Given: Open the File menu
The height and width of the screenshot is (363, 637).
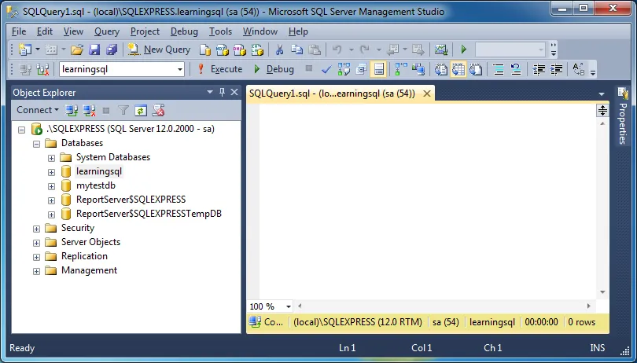Looking at the screenshot, I should tap(19, 31).
